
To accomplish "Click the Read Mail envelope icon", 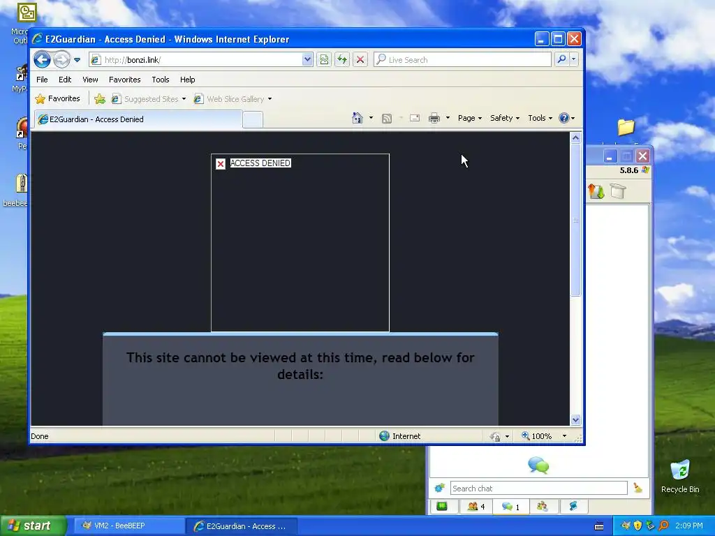I will 415,119.
